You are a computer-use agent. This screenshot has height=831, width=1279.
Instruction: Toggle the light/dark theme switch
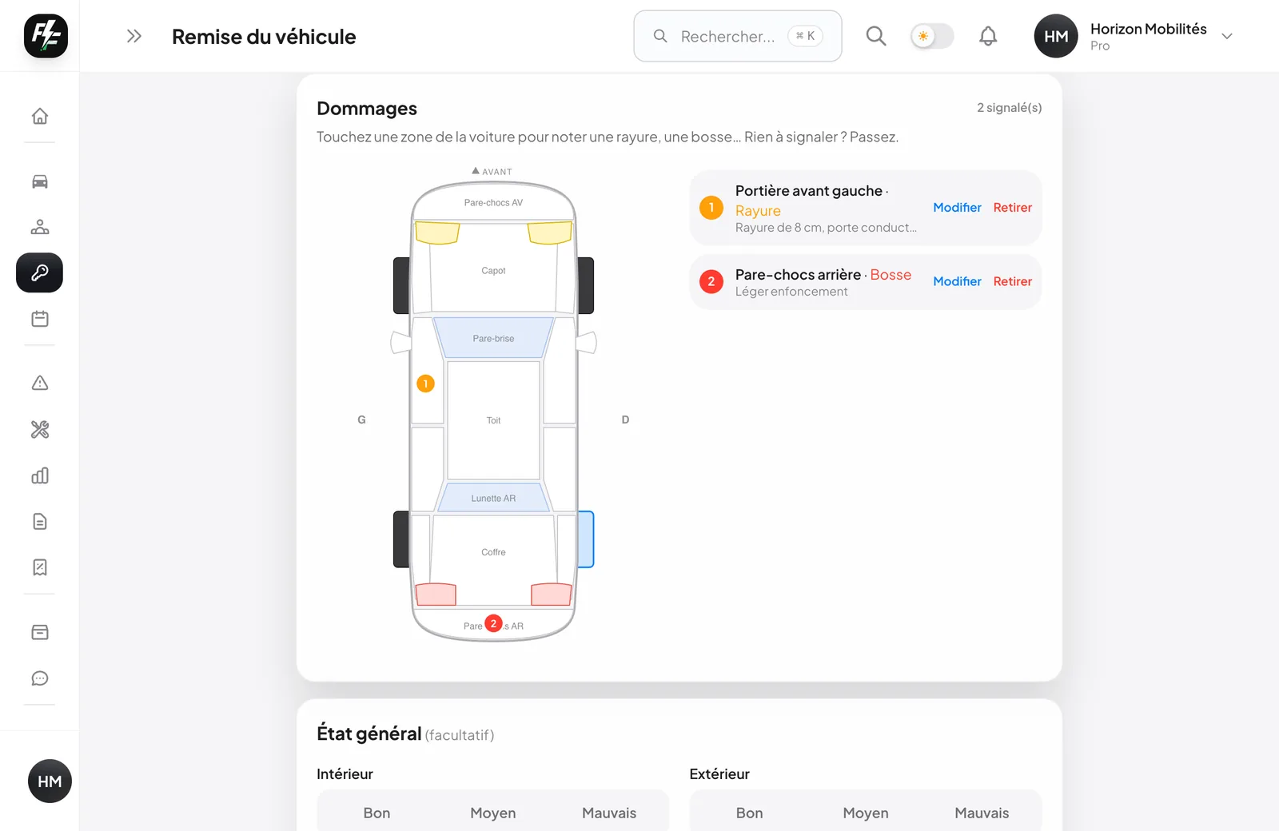pos(932,36)
